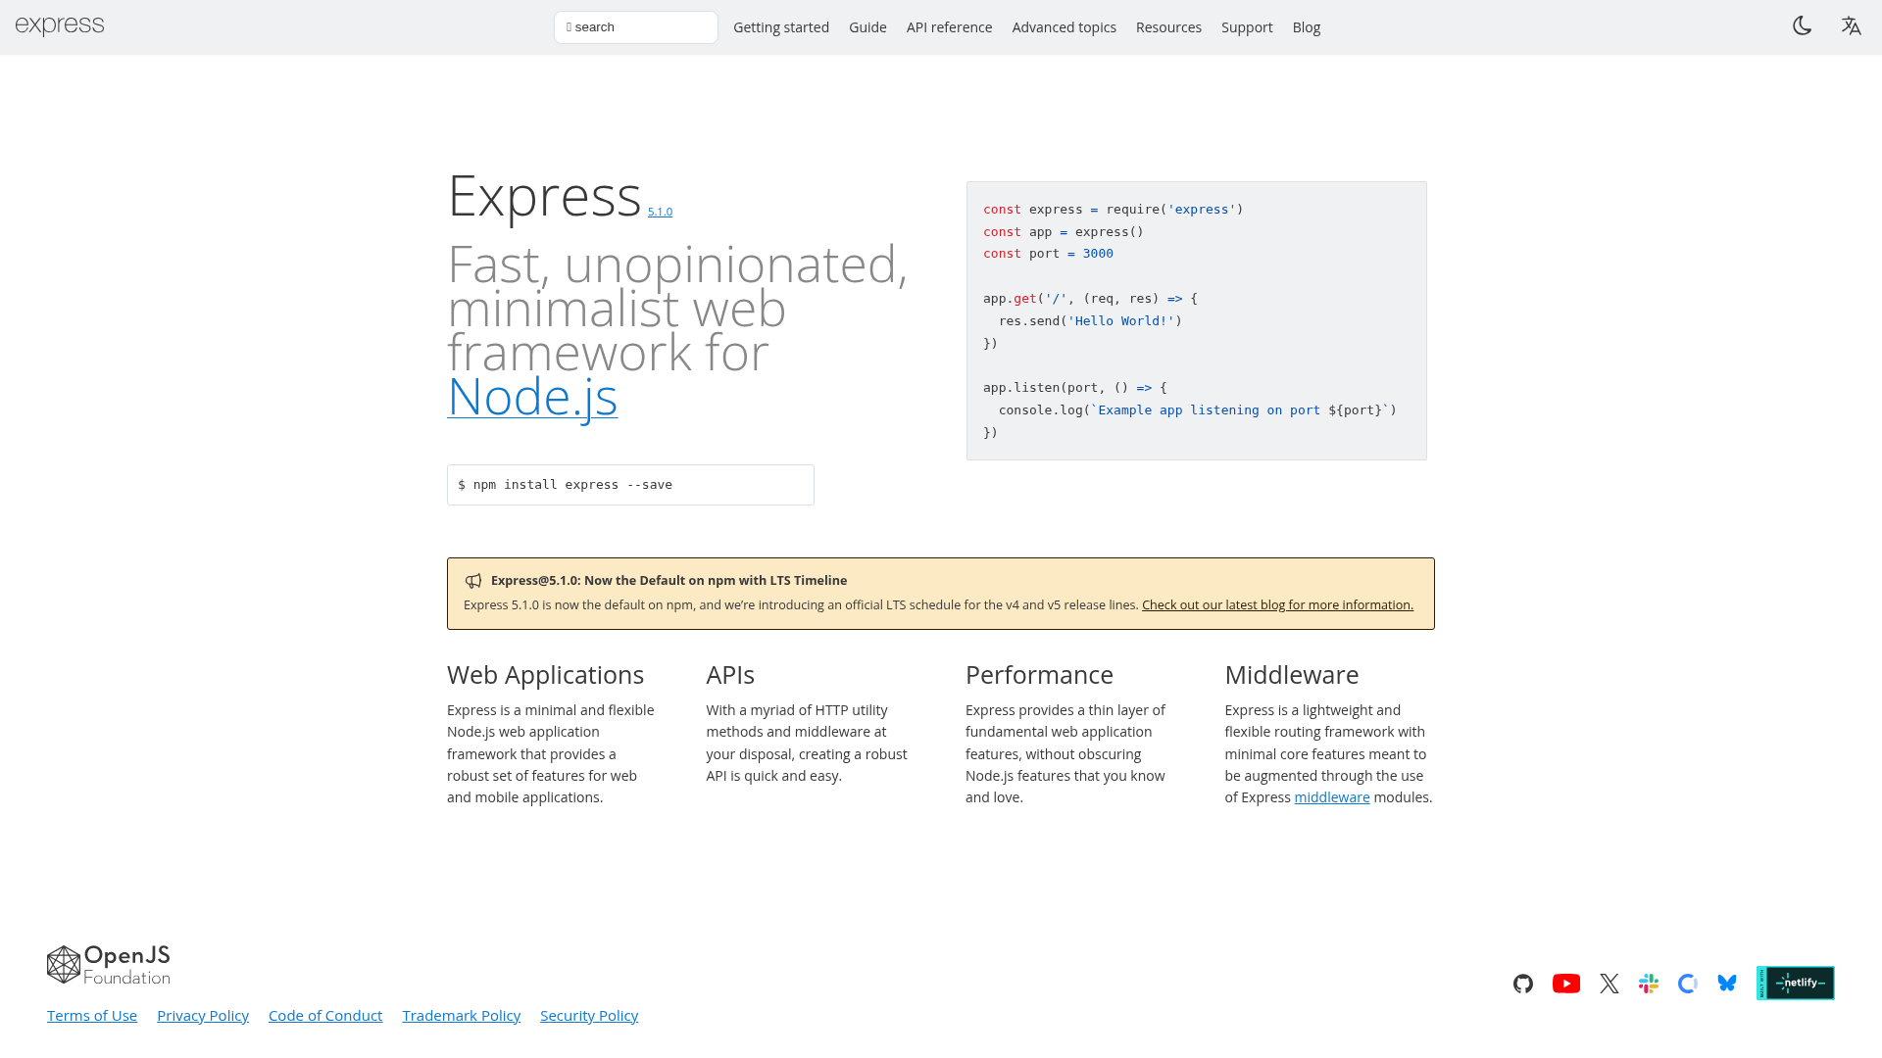Screen dimensions: 1882x1058
Task: Open Express on X (Twitter)
Action: (x=1609, y=984)
